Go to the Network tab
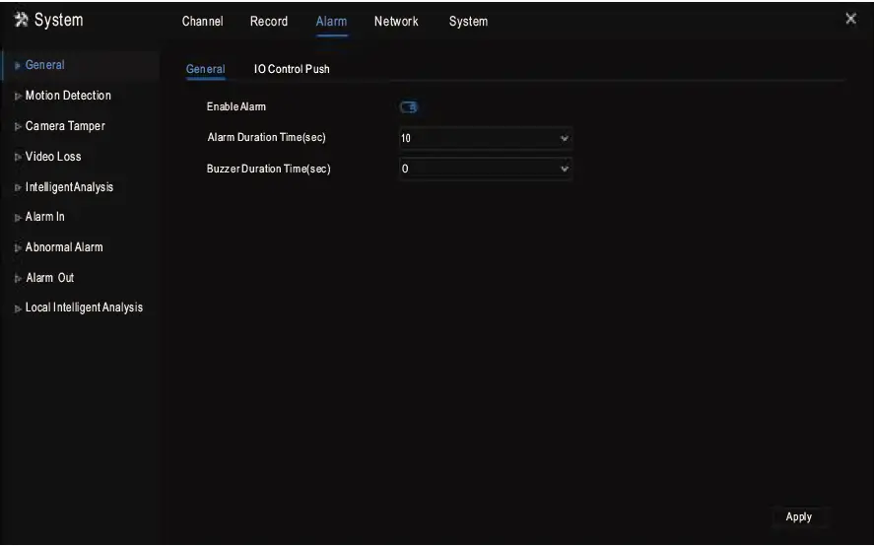 (396, 22)
